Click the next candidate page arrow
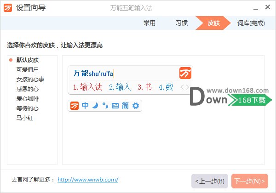This screenshot has height=193, width=276. pyautogui.click(x=188, y=87)
